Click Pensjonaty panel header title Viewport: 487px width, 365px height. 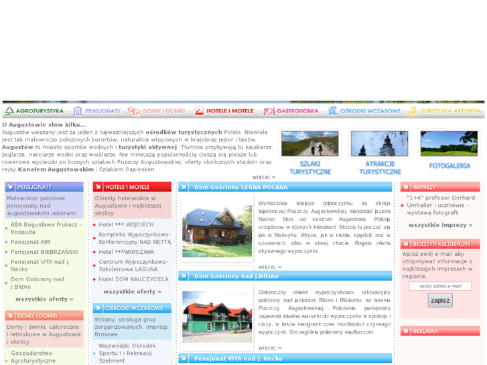click(34, 187)
